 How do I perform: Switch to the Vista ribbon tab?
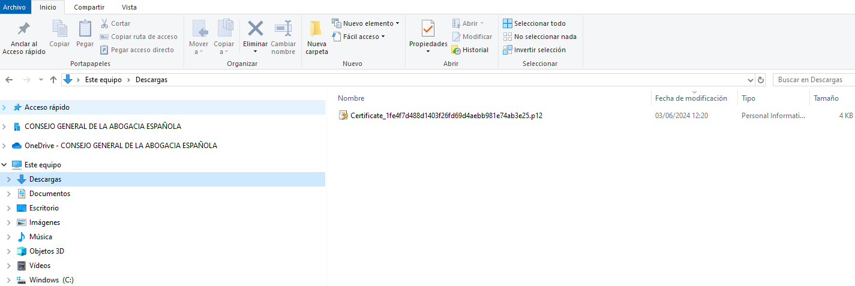pyautogui.click(x=129, y=7)
